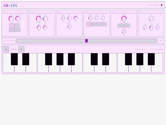Toggle the VCO SQ waveform button
This screenshot has width=166, height=125.
click(x=17, y=26)
